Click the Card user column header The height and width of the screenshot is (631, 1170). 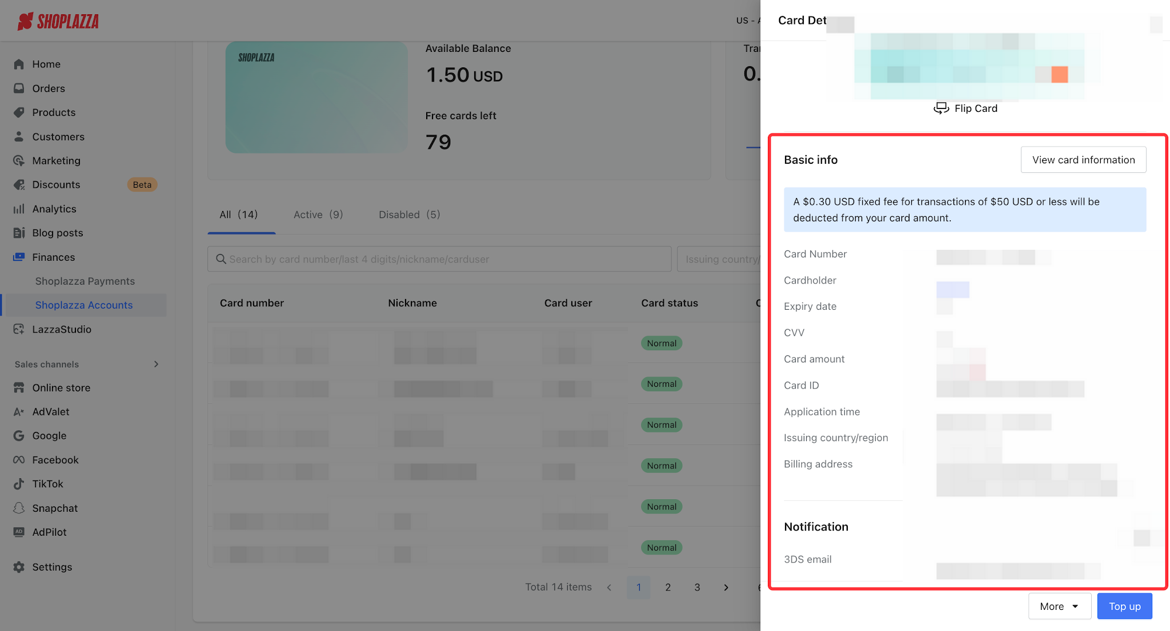pos(568,303)
